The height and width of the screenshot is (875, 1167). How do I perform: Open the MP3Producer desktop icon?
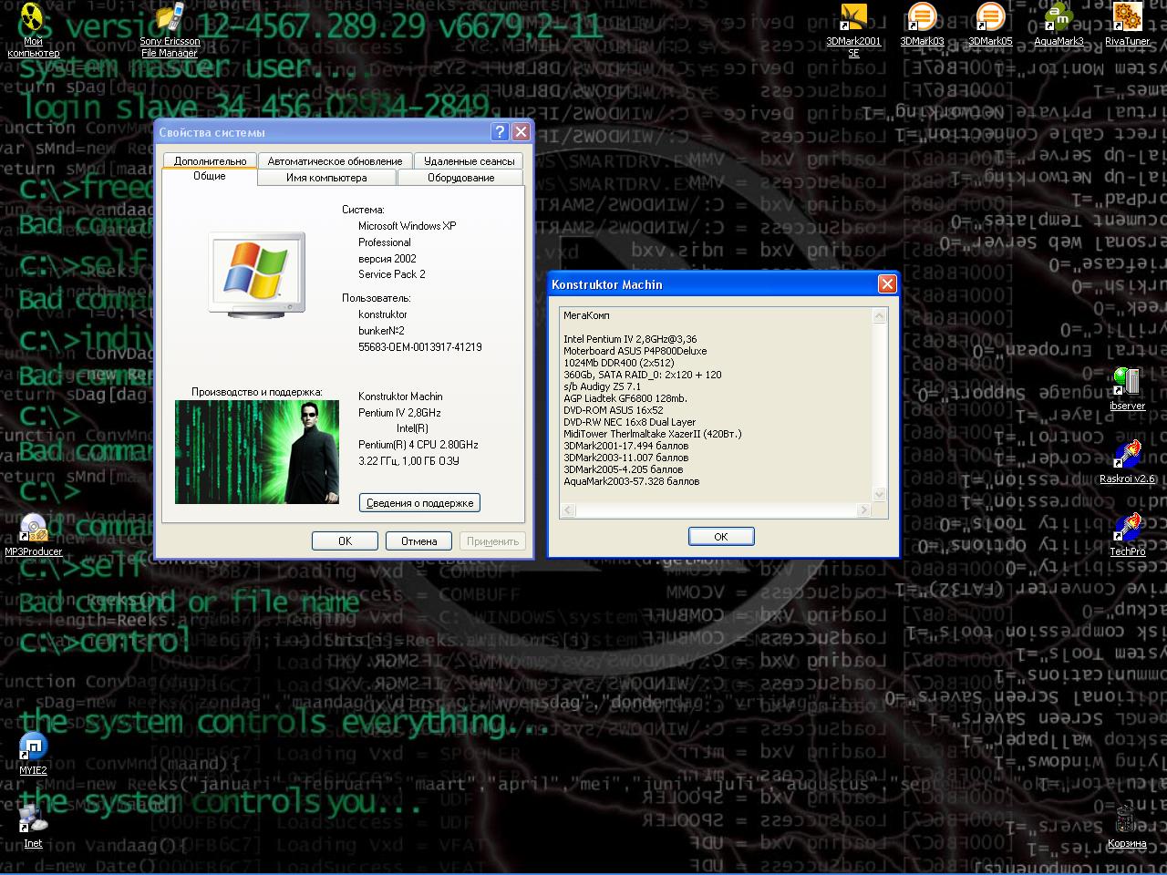pos(33,529)
